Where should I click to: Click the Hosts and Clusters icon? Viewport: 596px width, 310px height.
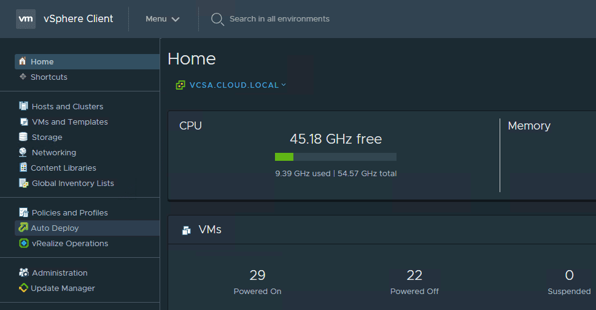coord(24,106)
